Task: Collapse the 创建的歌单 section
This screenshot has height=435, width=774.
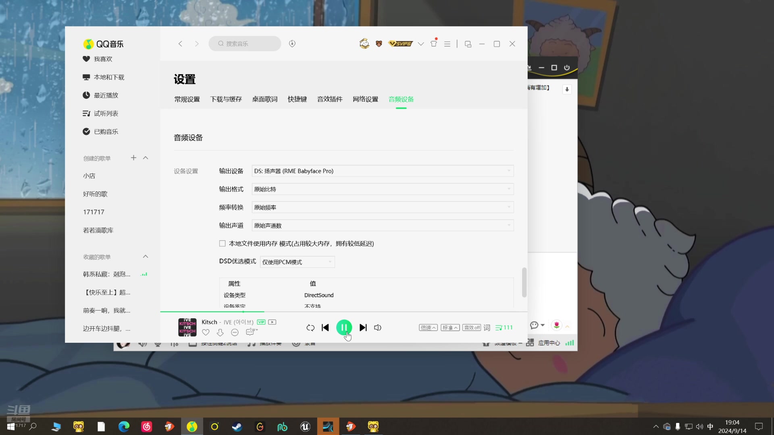Action: (146, 158)
